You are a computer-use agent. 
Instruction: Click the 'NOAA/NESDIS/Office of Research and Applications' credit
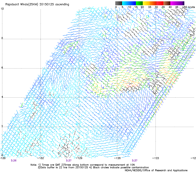(x=156, y=170)
